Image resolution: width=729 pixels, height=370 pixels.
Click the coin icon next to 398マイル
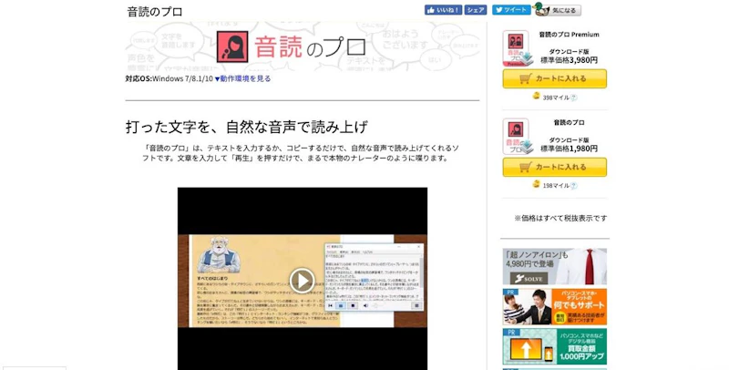(x=536, y=96)
